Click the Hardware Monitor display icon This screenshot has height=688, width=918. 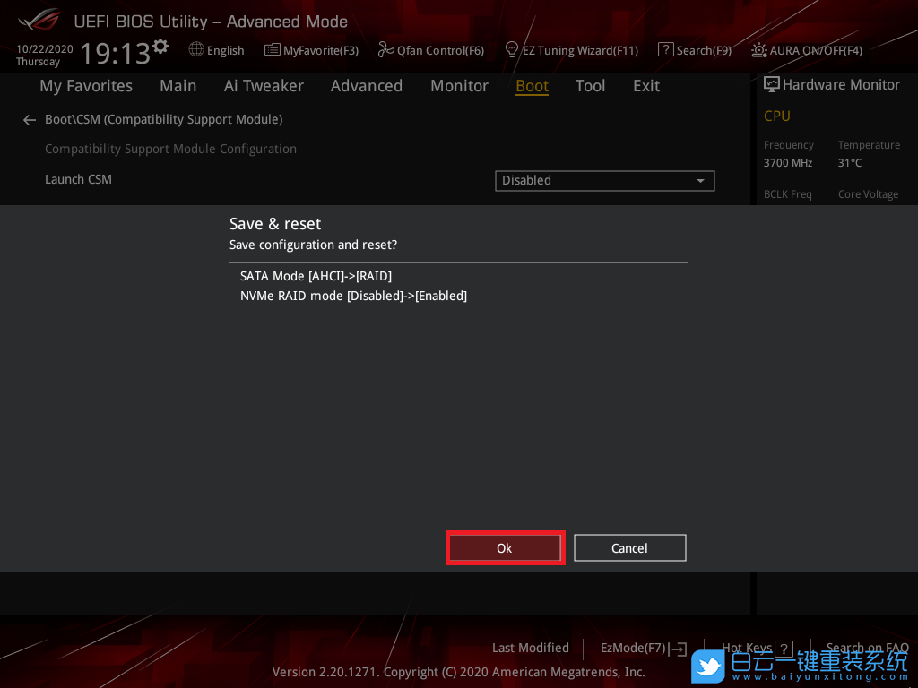(771, 84)
